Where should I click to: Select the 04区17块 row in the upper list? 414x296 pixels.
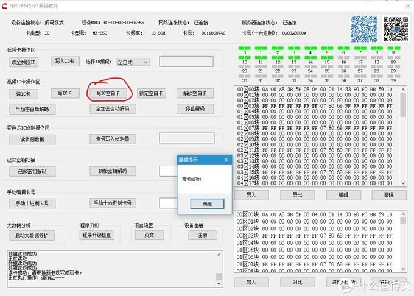pos(315,183)
